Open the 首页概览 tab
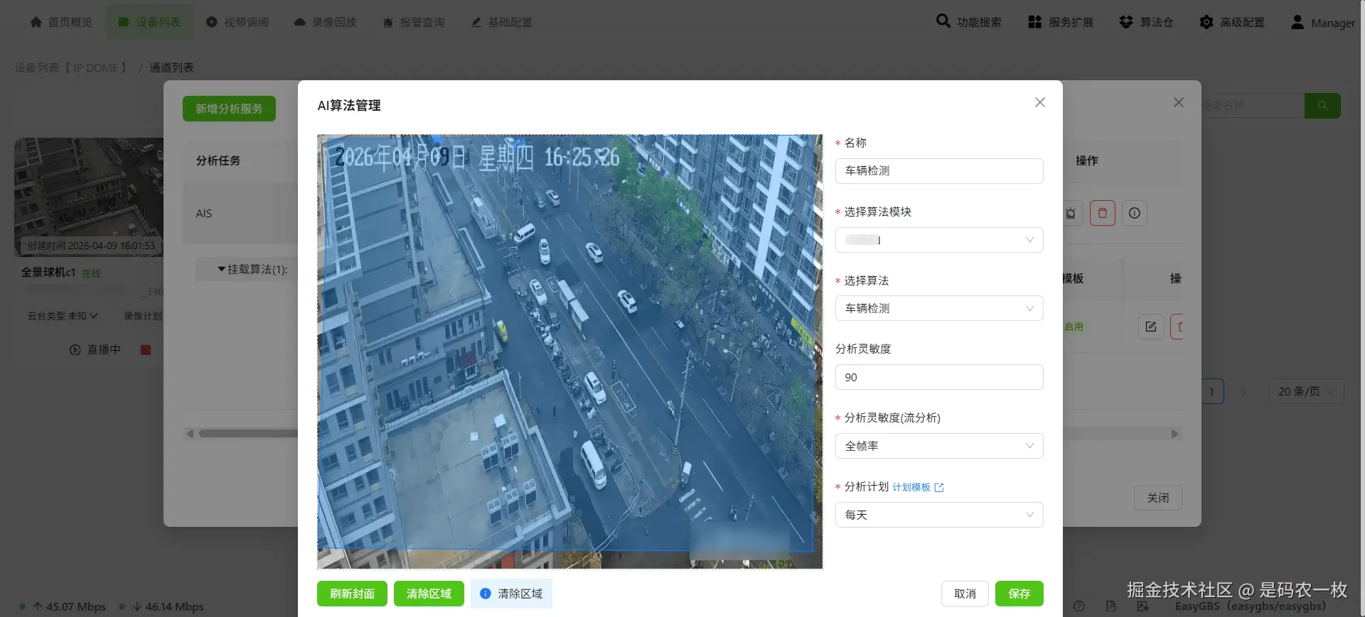The image size is (1365, 617). tap(61, 22)
